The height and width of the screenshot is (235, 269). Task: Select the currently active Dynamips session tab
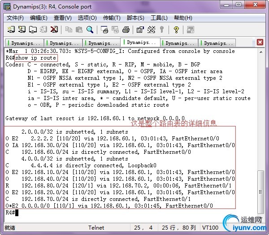click(140, 42)
